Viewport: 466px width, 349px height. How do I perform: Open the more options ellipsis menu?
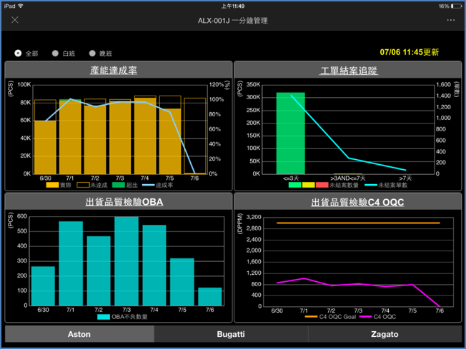(450, 20)
